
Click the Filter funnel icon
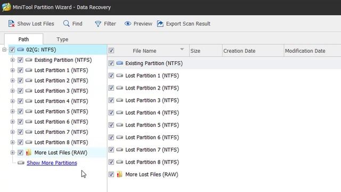tap(98, 23)
